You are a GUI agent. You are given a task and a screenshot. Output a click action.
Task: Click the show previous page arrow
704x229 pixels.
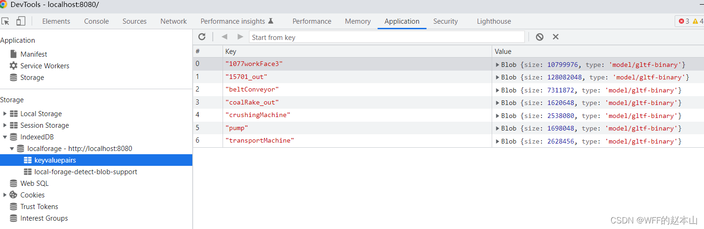[x=224, y=37]
